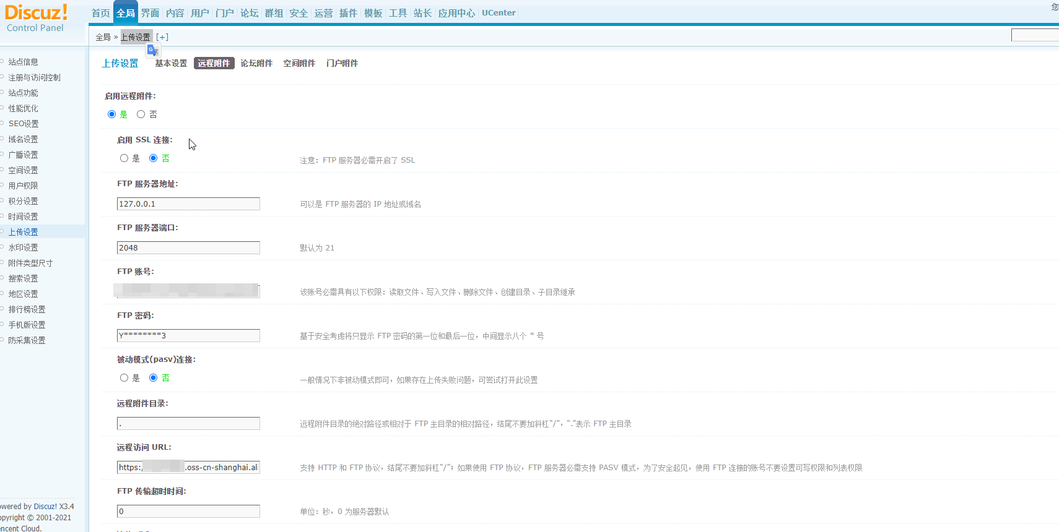The height and width of the screenshot is (532, 1059).
Task: Select 否 for enable remote attachment
Action: [141, 114]
